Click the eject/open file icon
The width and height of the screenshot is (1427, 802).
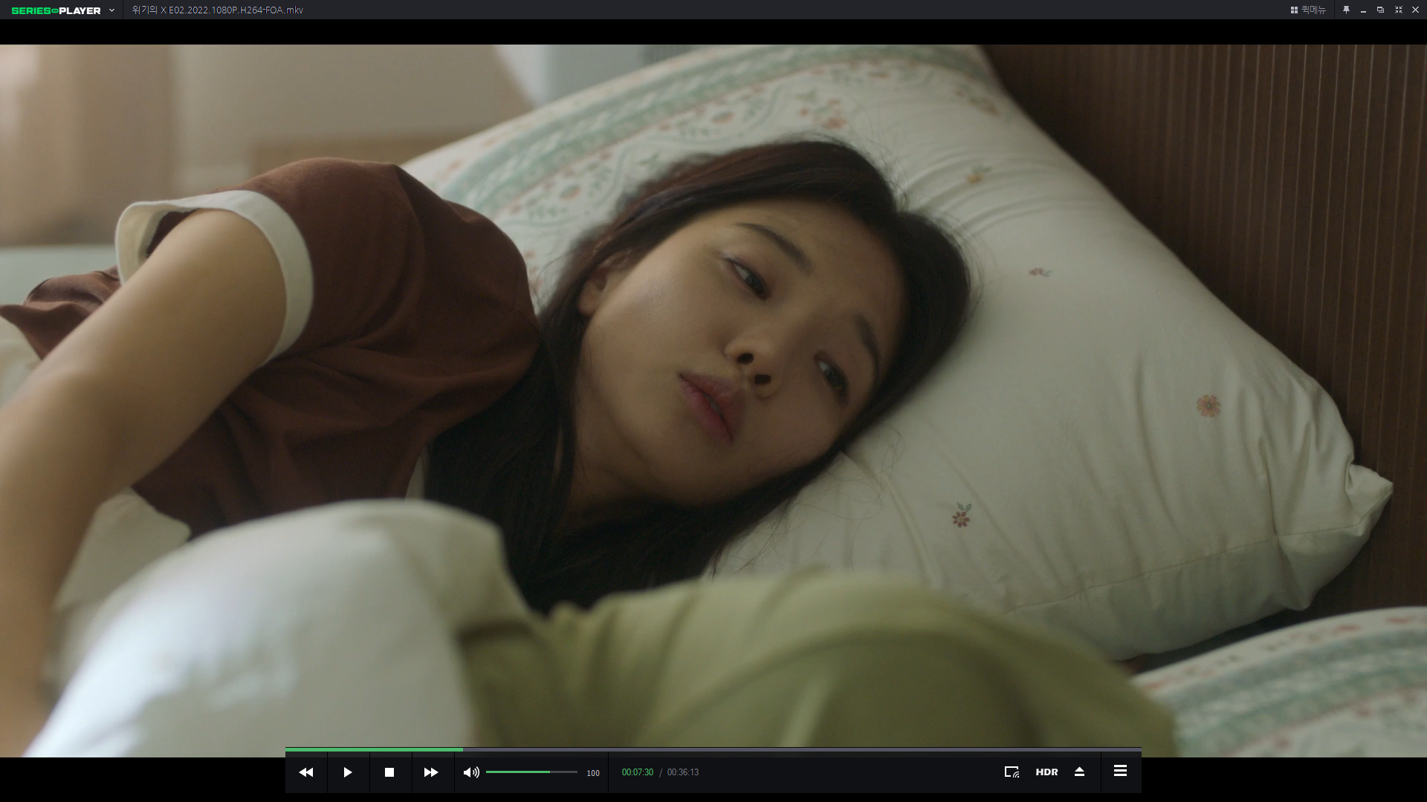tap(1080, 772)
